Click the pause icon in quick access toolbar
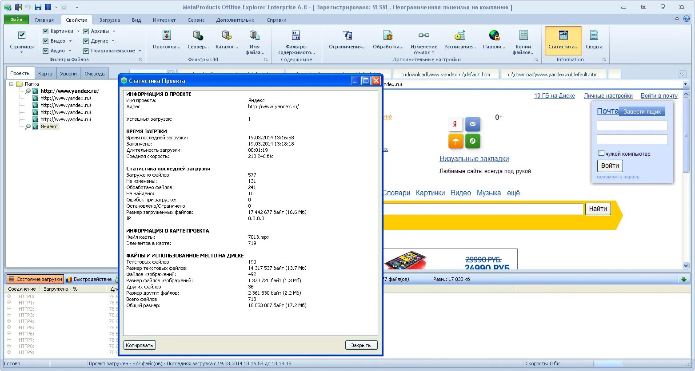 [48, 7]
